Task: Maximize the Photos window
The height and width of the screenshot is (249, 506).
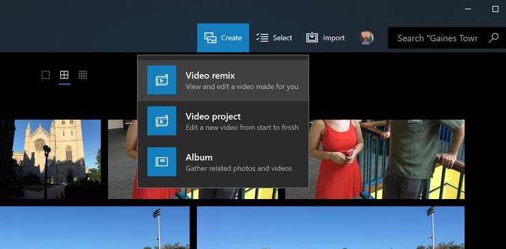Action: click(495, 9)
